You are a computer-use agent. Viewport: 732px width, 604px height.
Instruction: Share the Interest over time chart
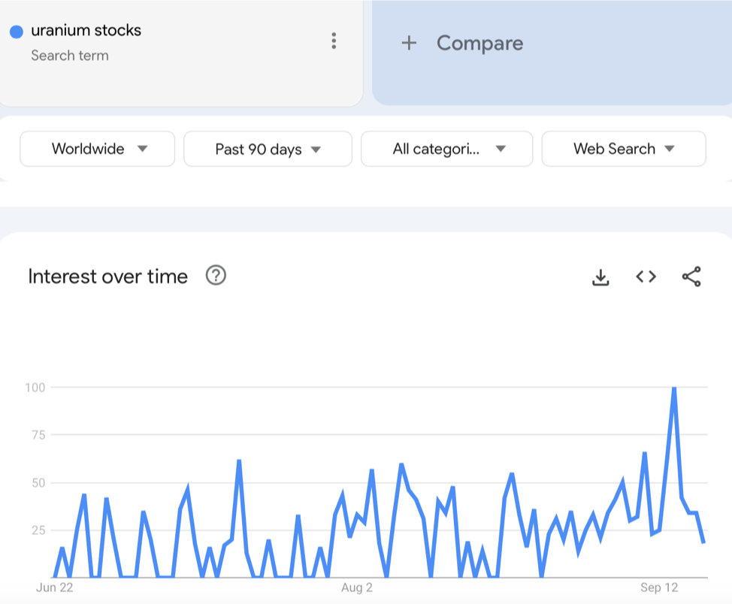click(691, 276)
